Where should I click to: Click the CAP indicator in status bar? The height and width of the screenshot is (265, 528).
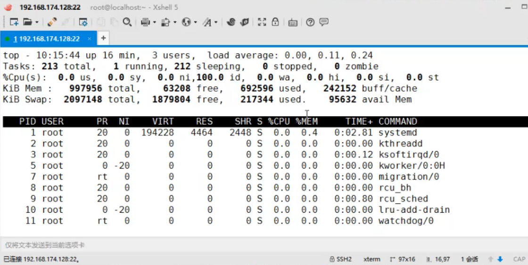click(519, 259)
